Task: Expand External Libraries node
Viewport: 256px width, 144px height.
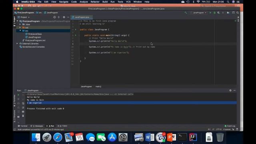Action: (17, 44)
